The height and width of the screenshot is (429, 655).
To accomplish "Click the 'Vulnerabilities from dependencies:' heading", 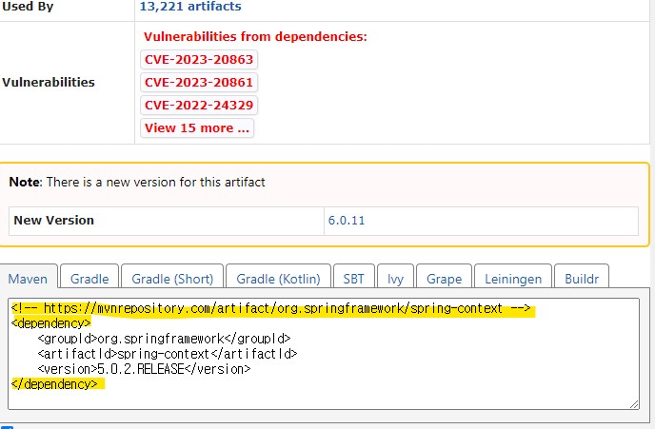I will (255, 37).
